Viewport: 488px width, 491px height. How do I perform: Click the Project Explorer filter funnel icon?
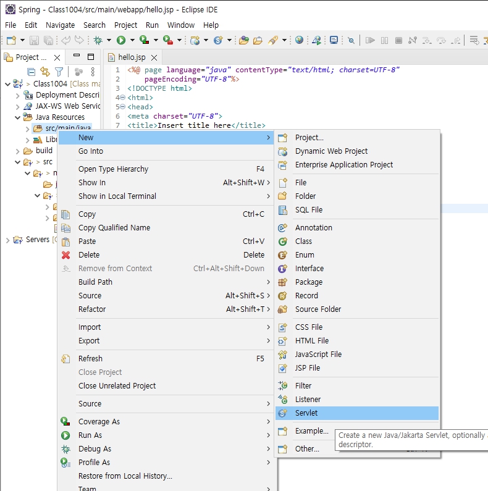coord(59,72)
